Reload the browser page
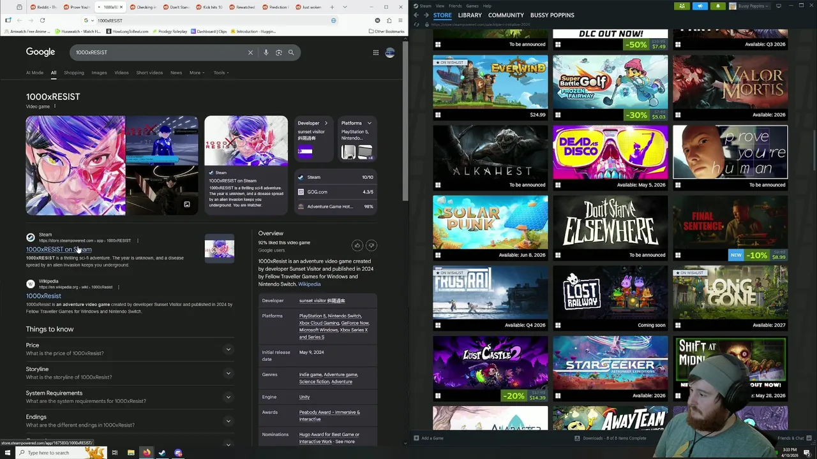The image size is (817, 459). coord(43,20)
